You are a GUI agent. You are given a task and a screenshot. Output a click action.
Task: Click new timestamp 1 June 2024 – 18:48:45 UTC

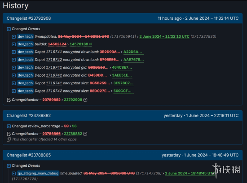click(x=190, y=173)
